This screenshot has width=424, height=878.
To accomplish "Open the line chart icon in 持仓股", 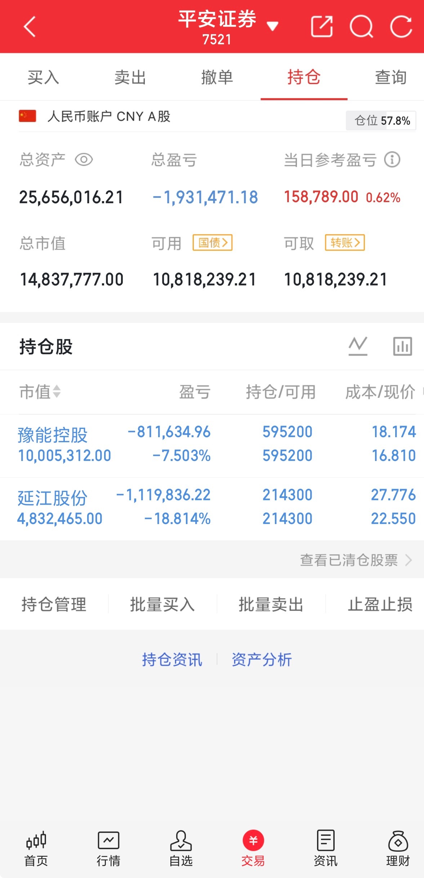I will pos(358,346).
